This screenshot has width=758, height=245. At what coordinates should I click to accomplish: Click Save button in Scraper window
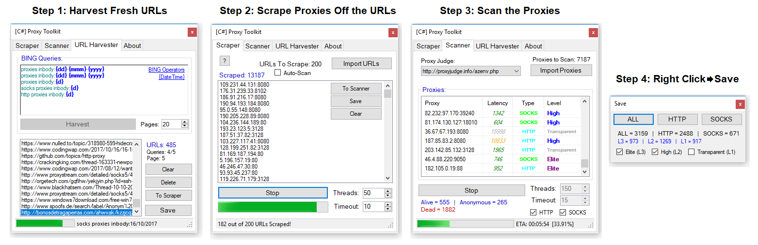356,101
